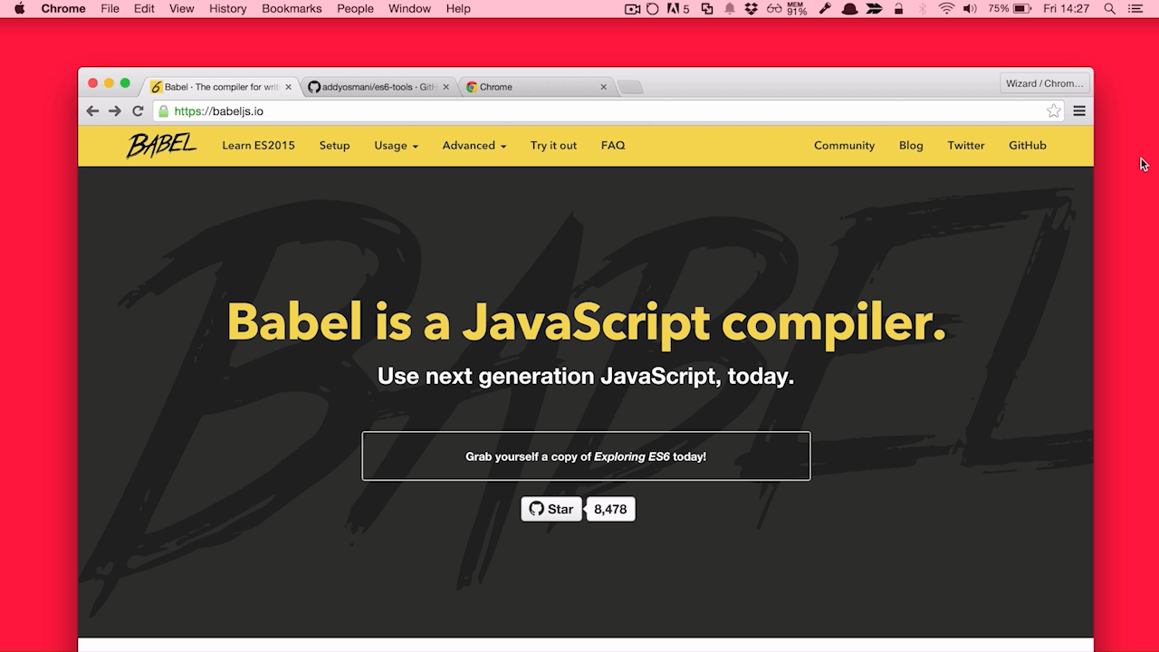Reload the page with refresh icon
Image resolution: width=1159 pixels, height=652 pixels.
tap(138, 111)
